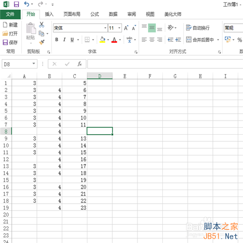Viewport: 243px width, 243px height.
Task: Open underline style dropdown arrow
Action: point(78,40)
